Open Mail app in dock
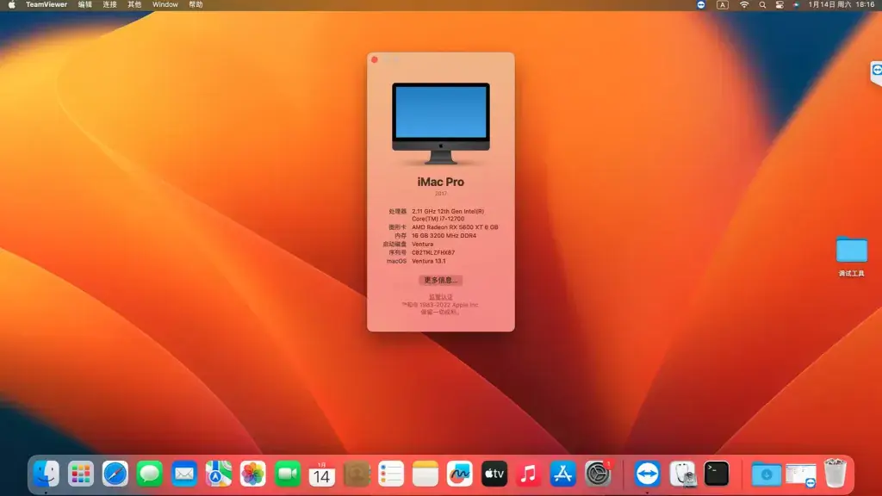This screenshot has width=882, height=496. (184, 474)
